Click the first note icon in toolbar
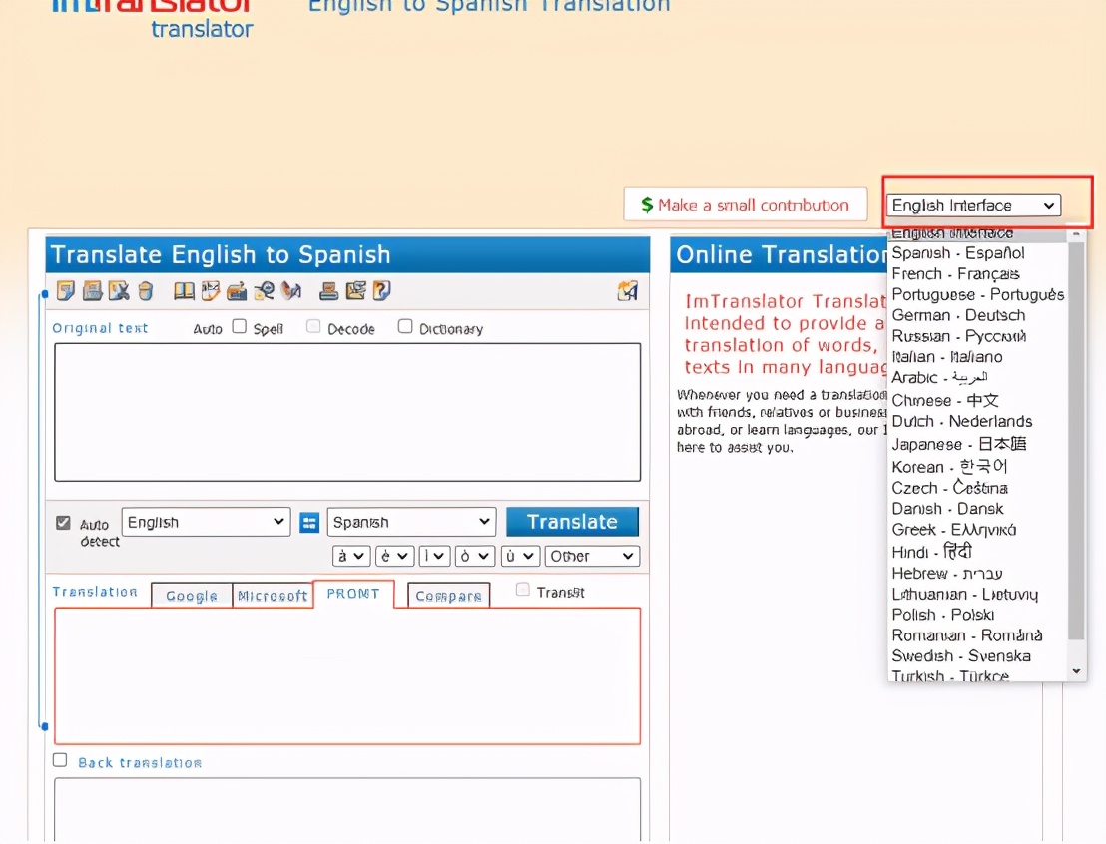 66,291
